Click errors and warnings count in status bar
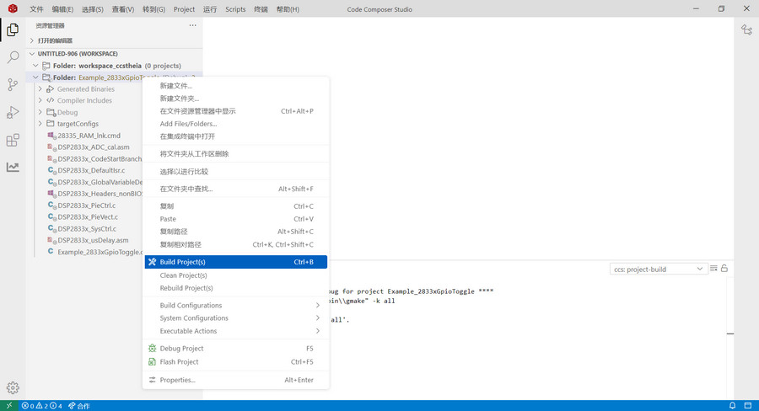 coord(42,406)
